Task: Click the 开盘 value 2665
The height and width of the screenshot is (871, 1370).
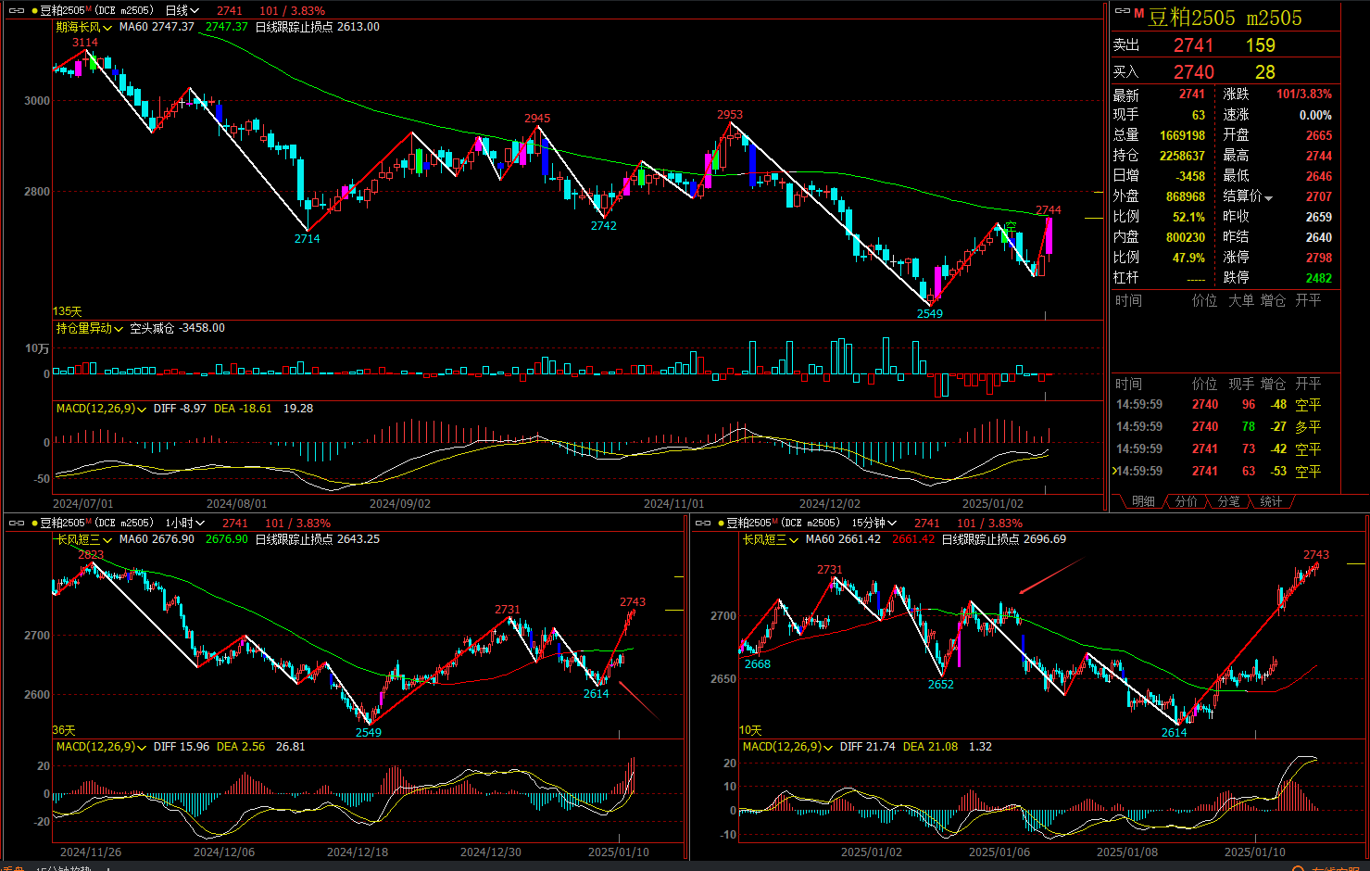Action: click(x=1319, y=135)
